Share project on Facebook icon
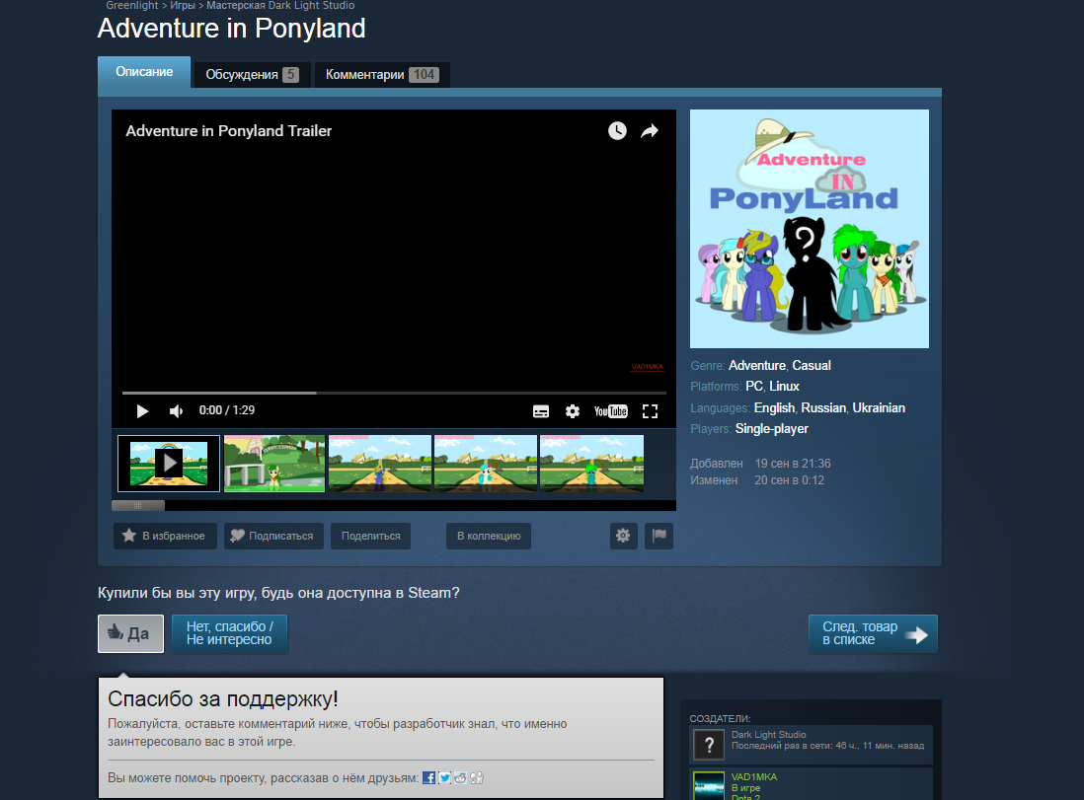The height and width of the screenshot is (800, 1084). pyautogui.click(x=428, y=778)
